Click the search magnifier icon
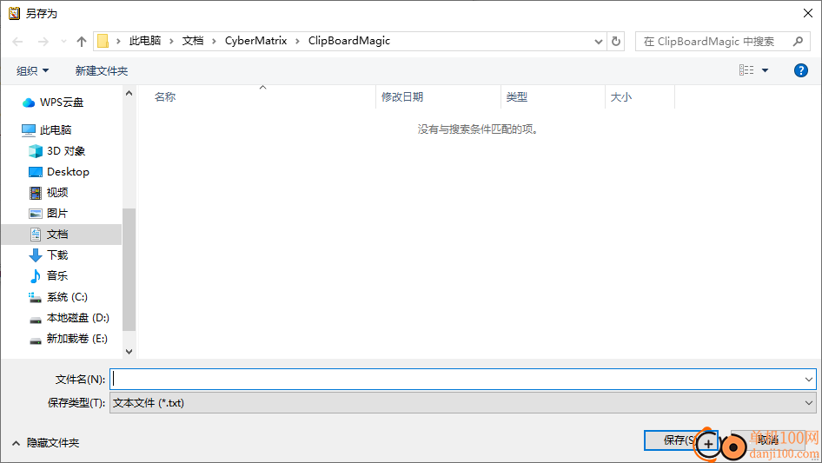The width and height of the screenshot is (822, 463). click(798, 42)
